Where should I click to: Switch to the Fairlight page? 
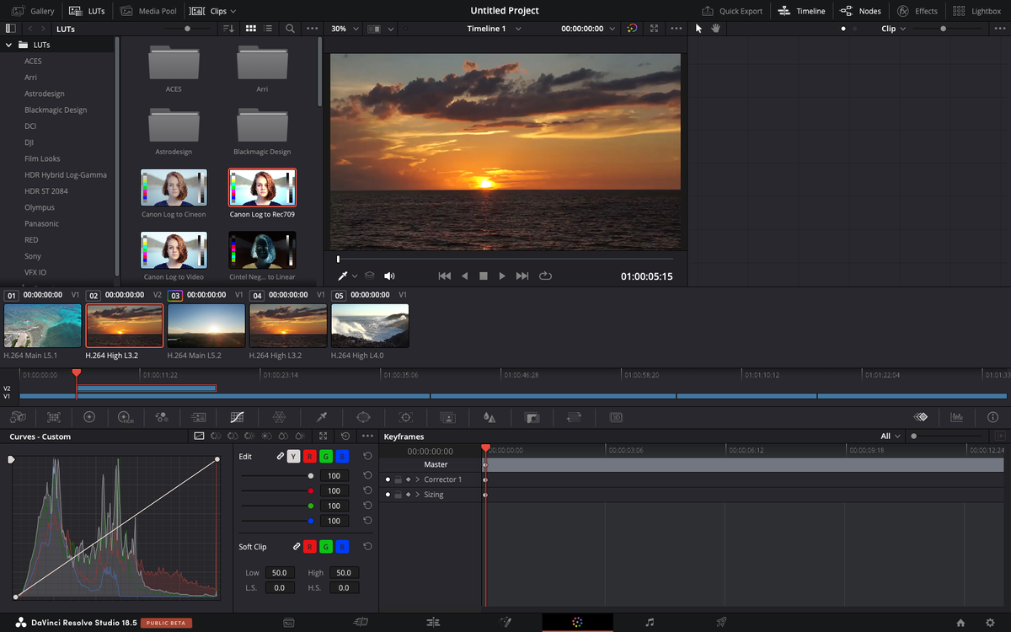coord(650,622)
